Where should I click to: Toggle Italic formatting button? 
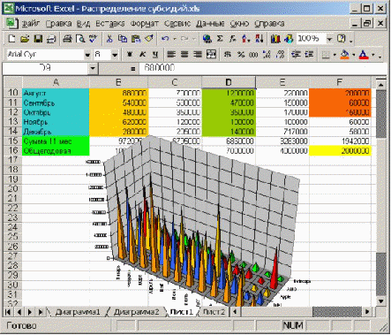click(x=142, y=54)
